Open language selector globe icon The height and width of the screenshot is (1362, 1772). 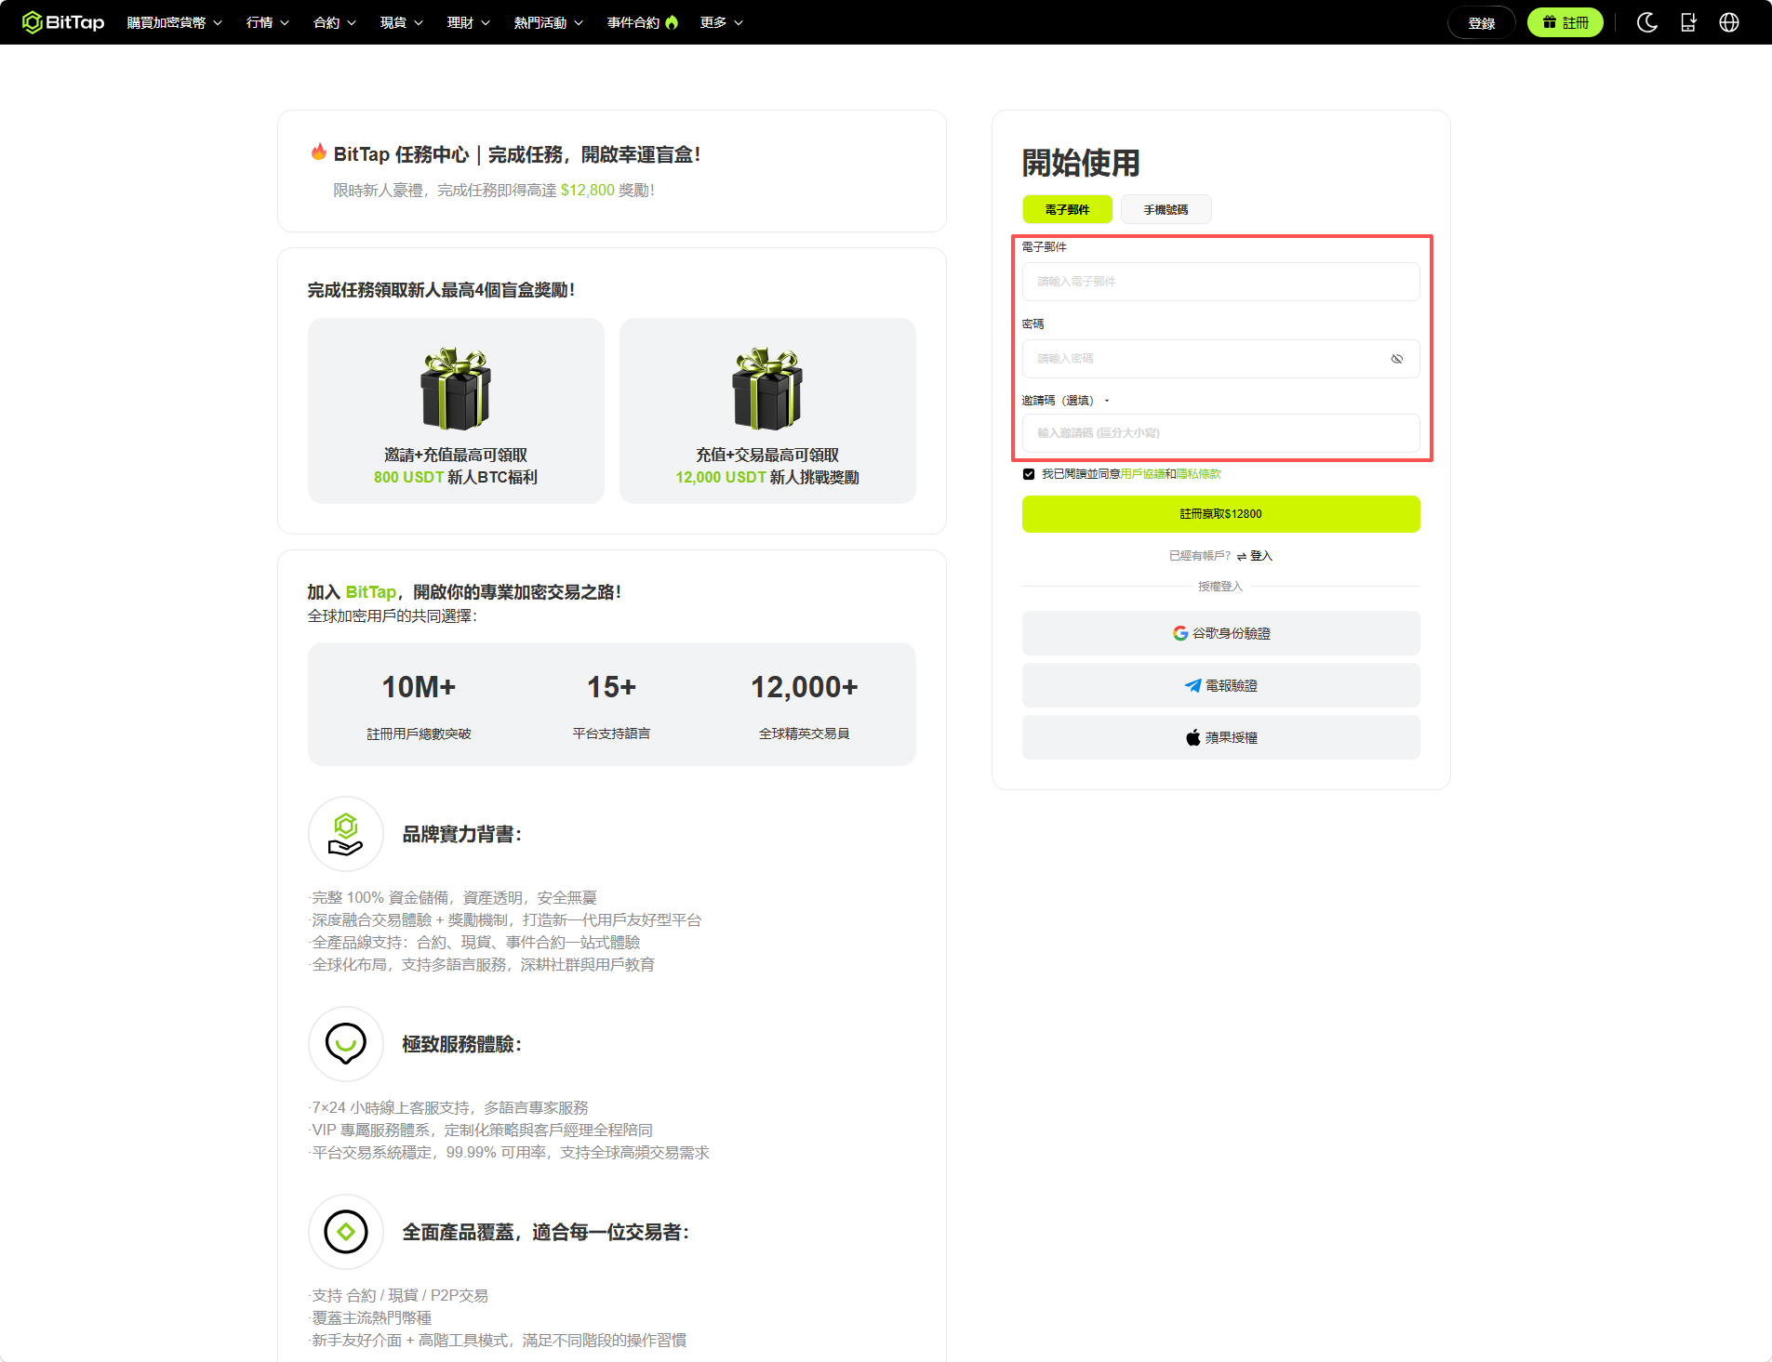[x=1729, y=22]
